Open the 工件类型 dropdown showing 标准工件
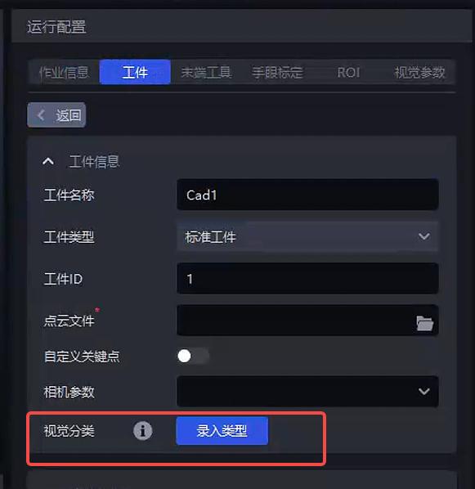 (x=307, y=236)
